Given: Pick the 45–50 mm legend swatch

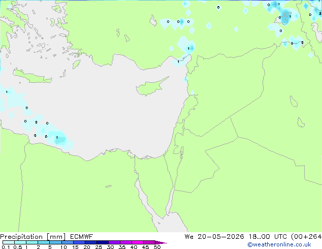Looking at the screenshot, I should (149, 242).
